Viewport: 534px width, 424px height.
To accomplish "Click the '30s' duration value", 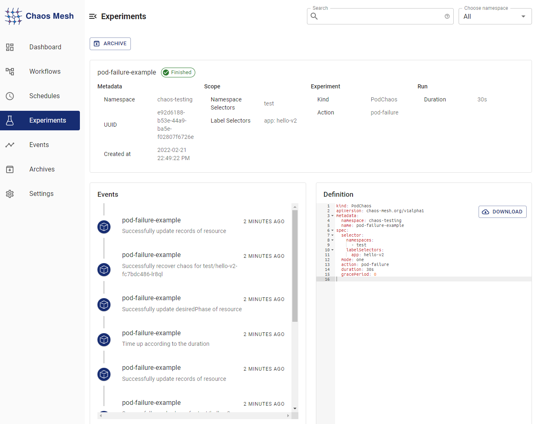I will tap(482, 99).
